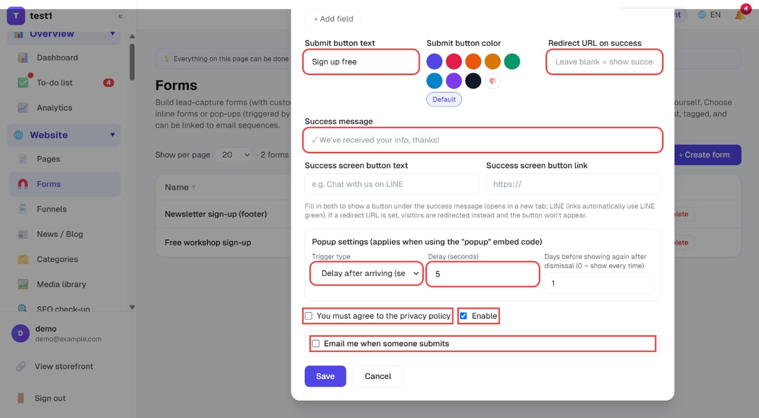This screenshot has height=418, width=759.
Task: Click the Success screen button text input
Action: [392, 184]
